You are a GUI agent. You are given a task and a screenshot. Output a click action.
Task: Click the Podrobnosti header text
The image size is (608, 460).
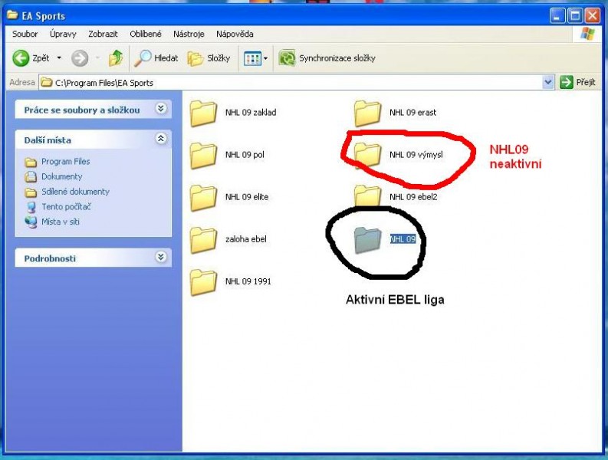(x=50, y=258)
